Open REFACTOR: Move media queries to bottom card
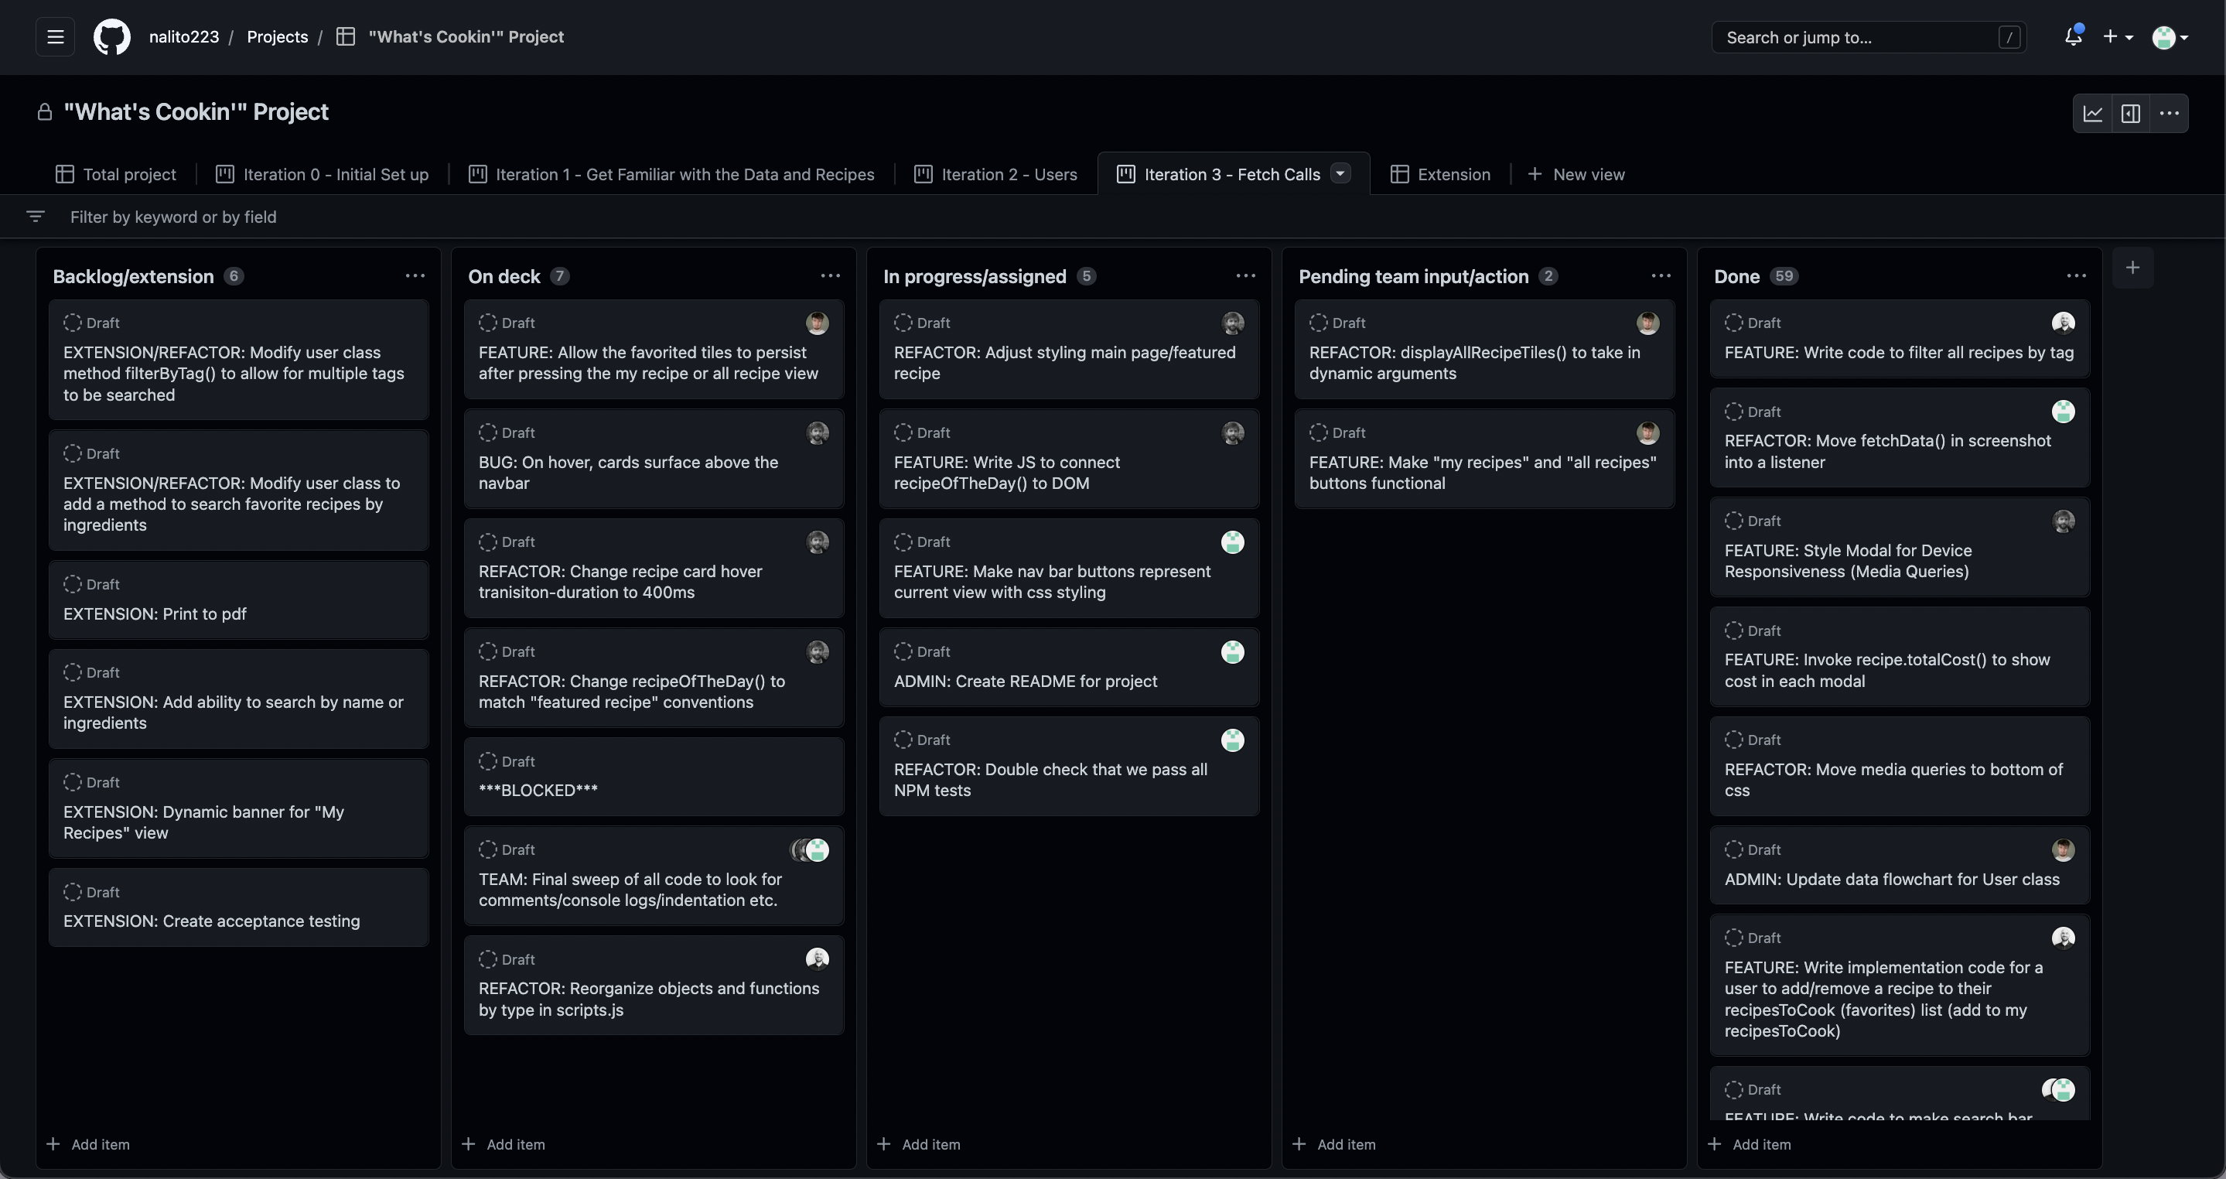This screenshot has height=1179, width=2226. pos(1900,766)
